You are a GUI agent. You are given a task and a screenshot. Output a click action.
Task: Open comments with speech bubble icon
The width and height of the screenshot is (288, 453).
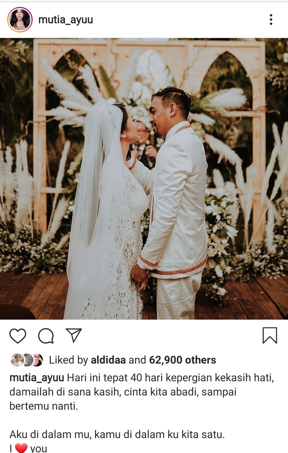click(46, 336)
